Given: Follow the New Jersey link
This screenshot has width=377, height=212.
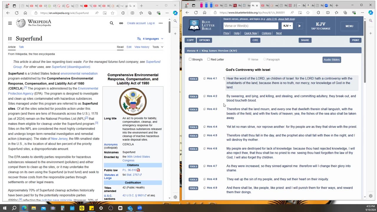Looking at the screenshot, I should point(59,139).
